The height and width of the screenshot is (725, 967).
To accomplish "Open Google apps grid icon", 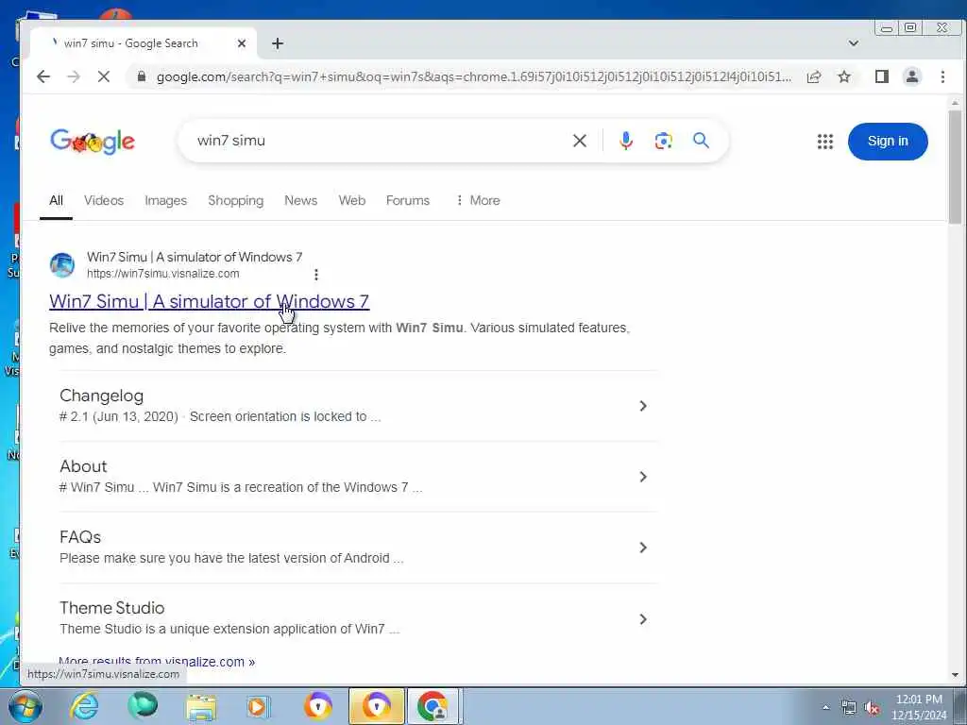I will pos(825,142).
